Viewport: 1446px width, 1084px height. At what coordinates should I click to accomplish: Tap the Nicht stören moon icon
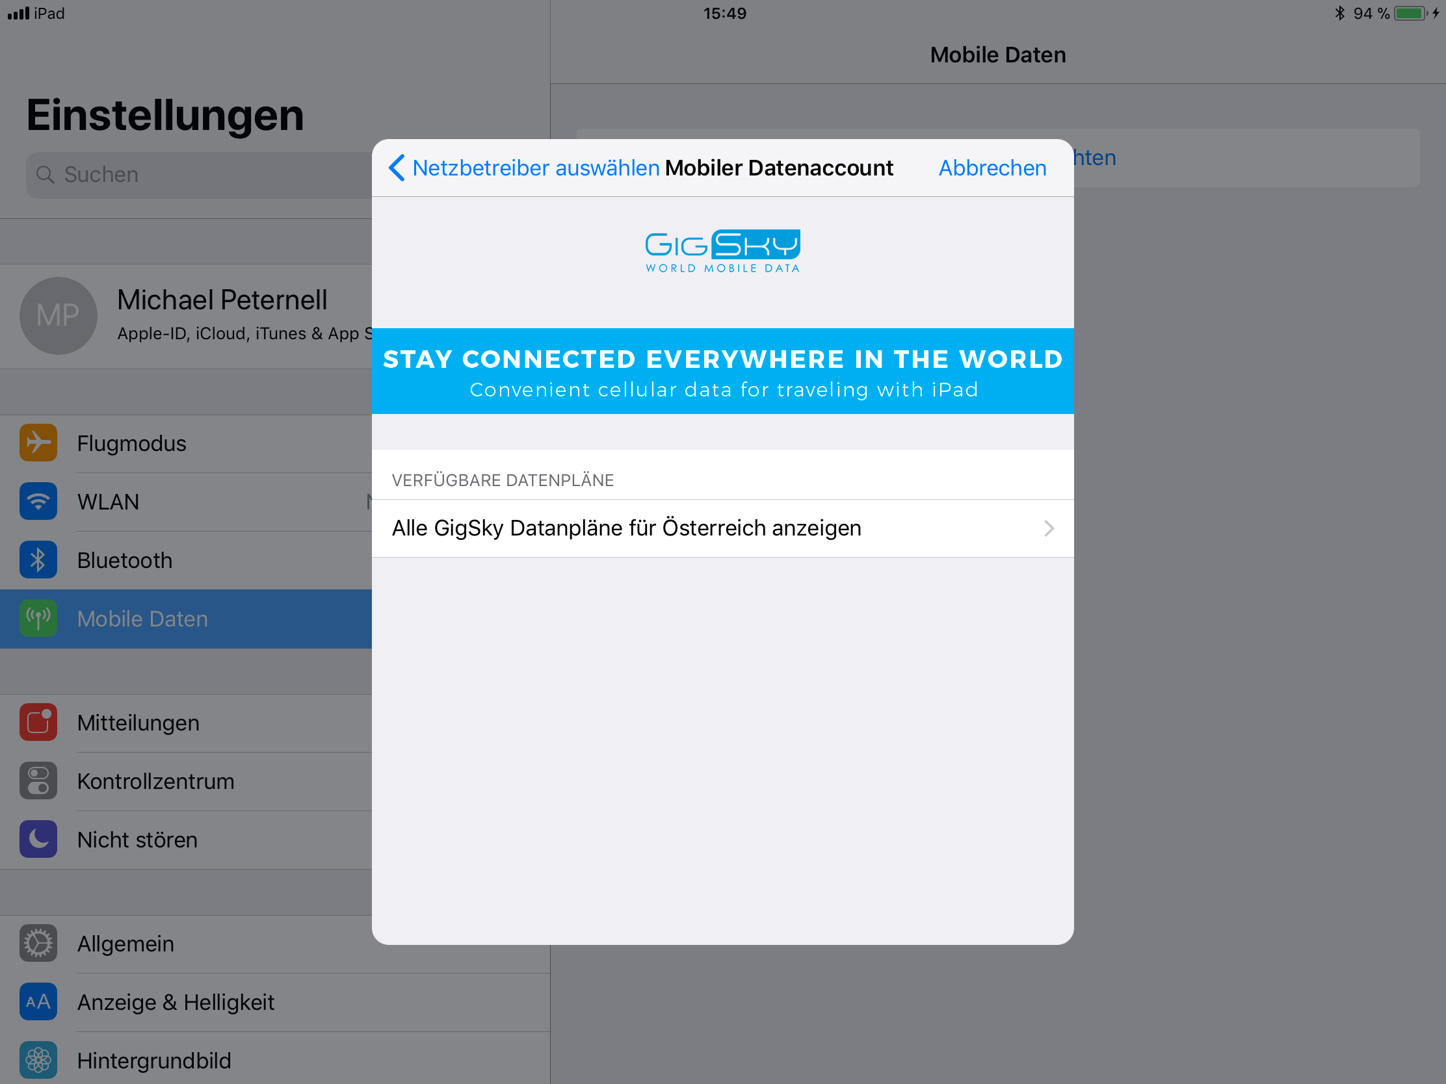coord(38,839)
